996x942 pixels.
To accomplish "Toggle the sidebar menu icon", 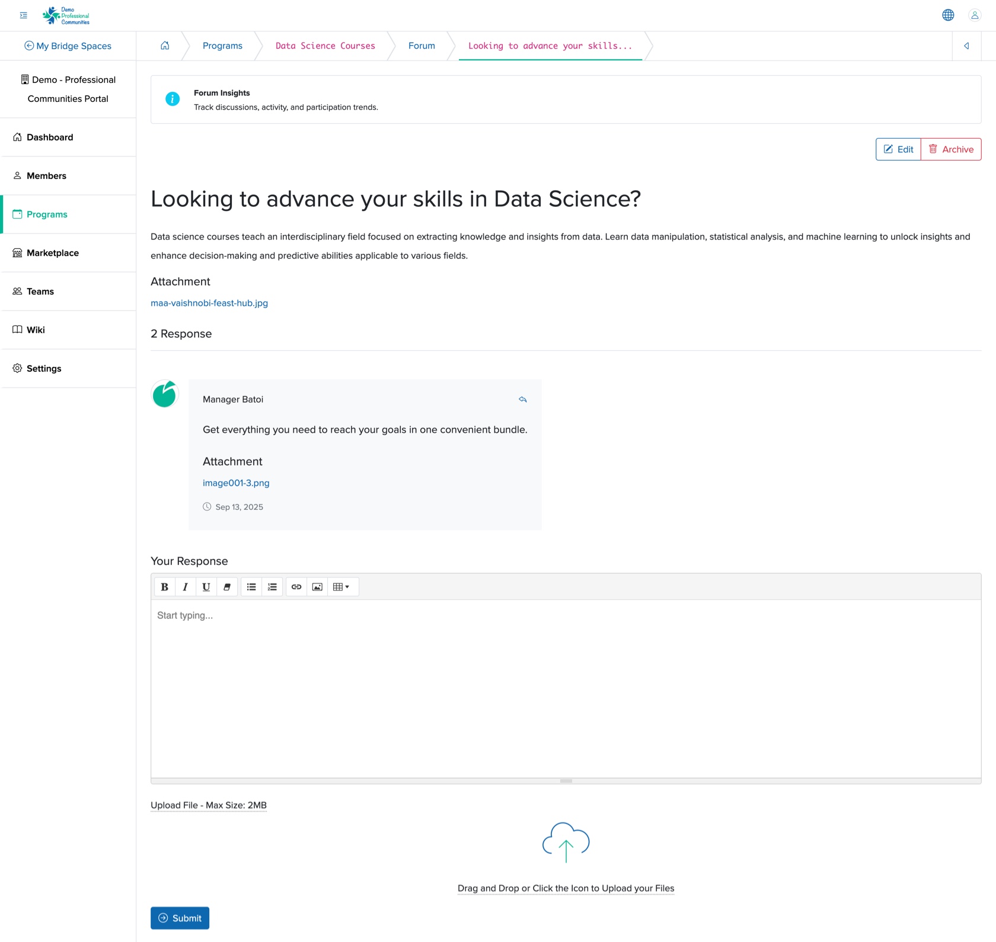I will click(x=24, y=15).
